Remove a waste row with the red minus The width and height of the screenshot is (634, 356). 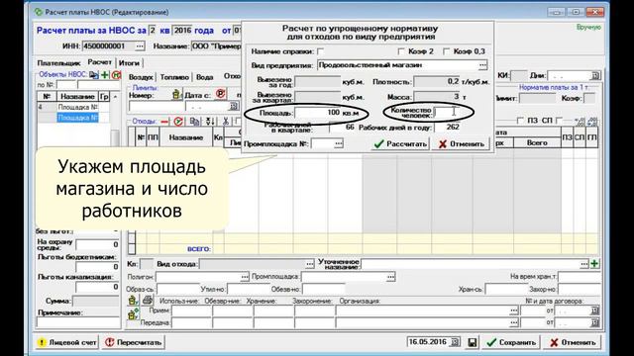pyautogui.click(x=164, y=121)
